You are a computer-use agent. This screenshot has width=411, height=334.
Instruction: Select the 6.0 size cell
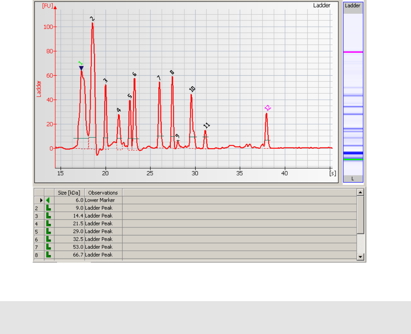(x=69, y=200)
